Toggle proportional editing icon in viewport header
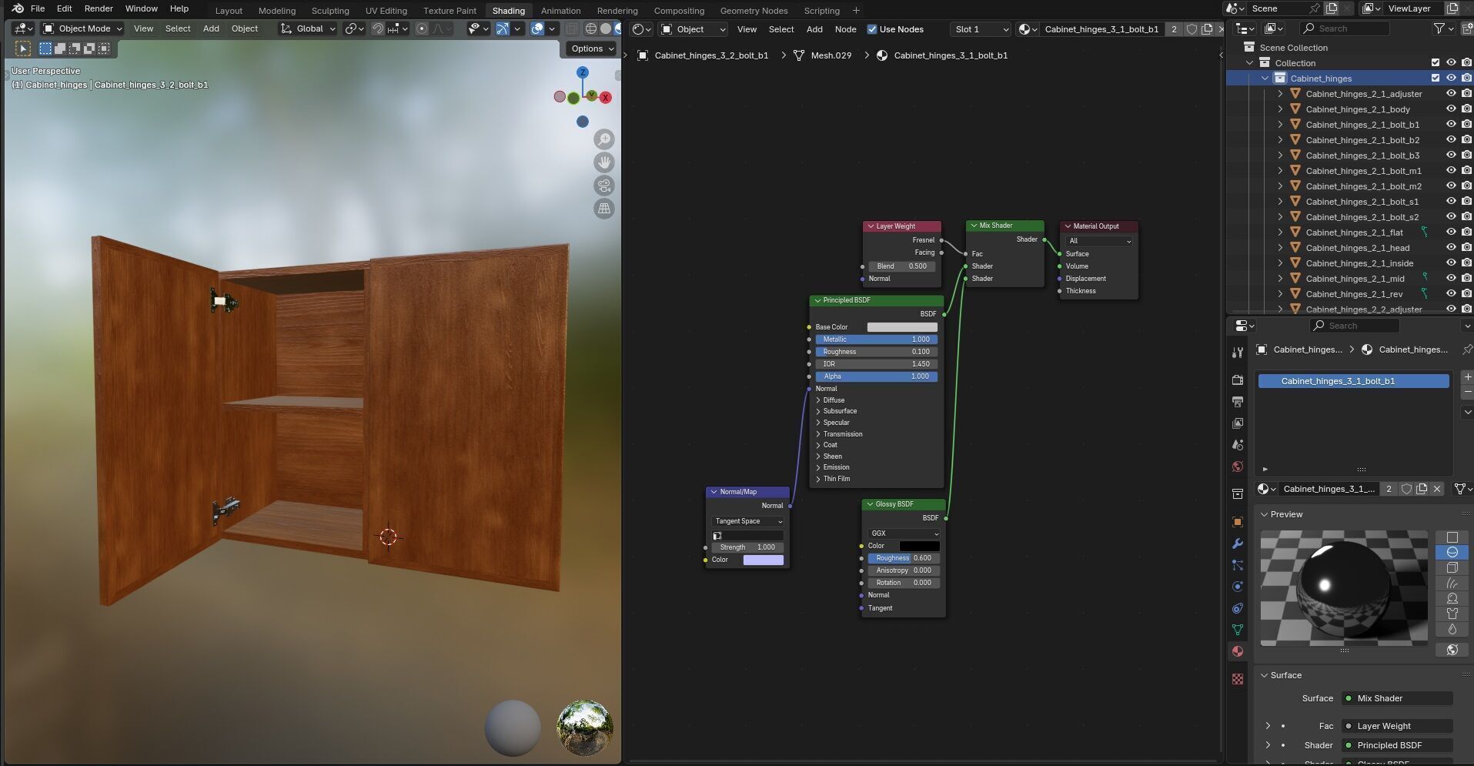The height and width of the screenshot is (766, 1474). [x=422, y=28]
